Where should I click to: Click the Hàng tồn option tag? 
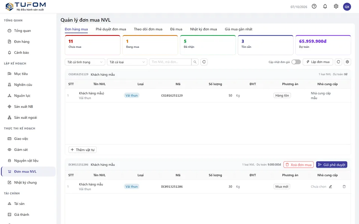click(x=282, y=95)
